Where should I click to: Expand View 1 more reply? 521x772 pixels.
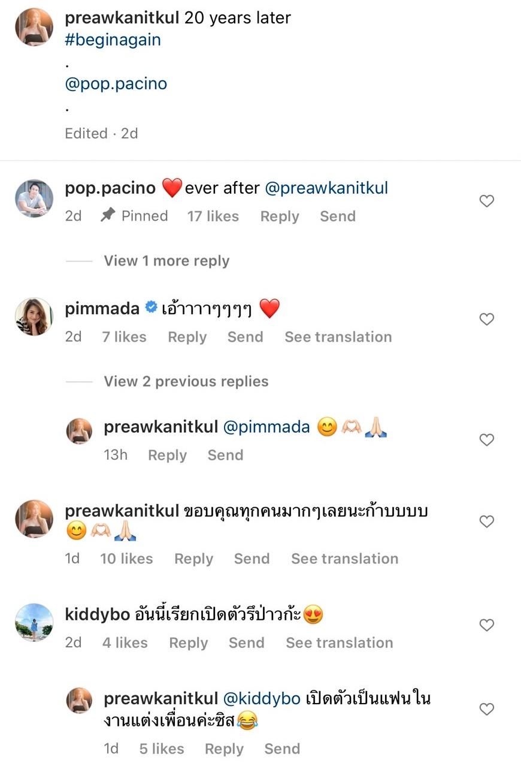tap(166, 261)
